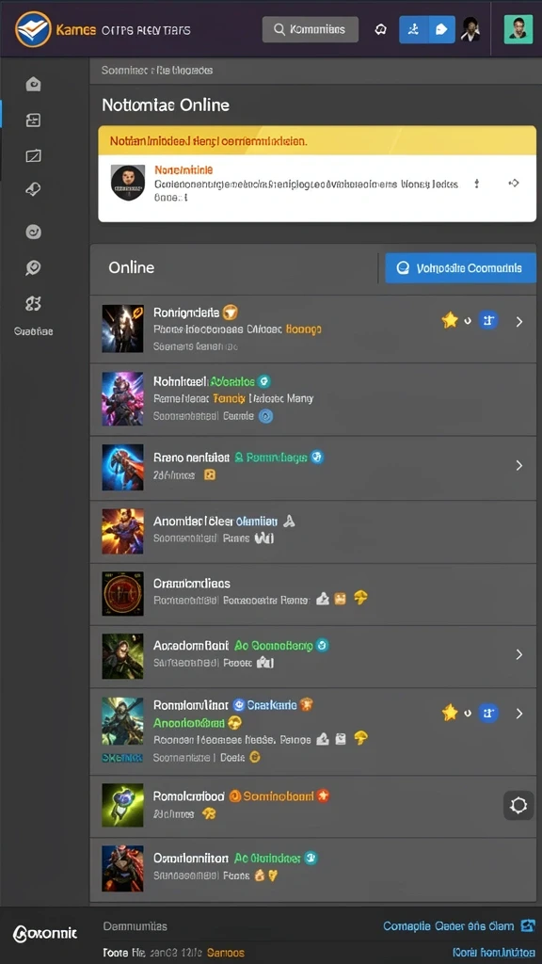Screen dimensions: 542x964
Task: Click the blue badge after Ronnnhega
Action: tap(317, 458)
